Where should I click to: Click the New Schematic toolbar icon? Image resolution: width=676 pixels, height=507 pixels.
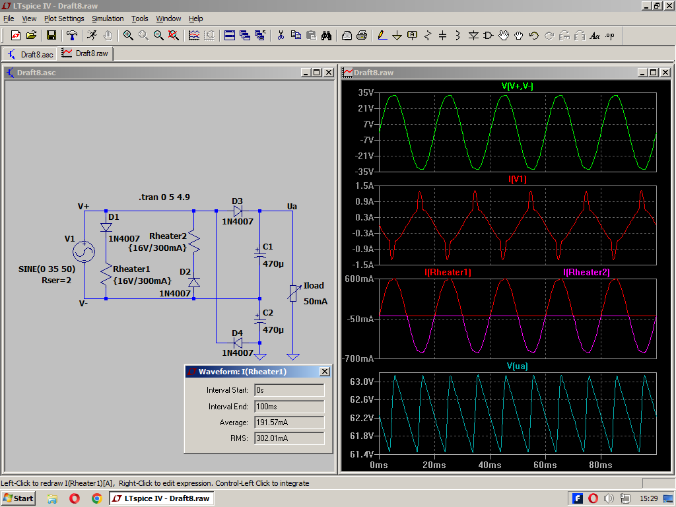pos(16,36)
